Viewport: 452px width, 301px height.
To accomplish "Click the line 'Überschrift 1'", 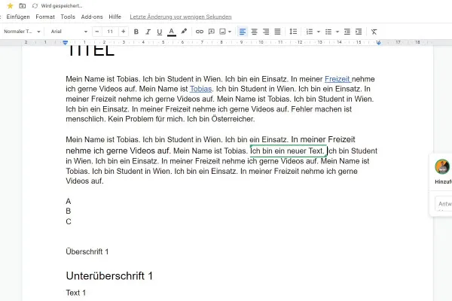I will 87,251.
